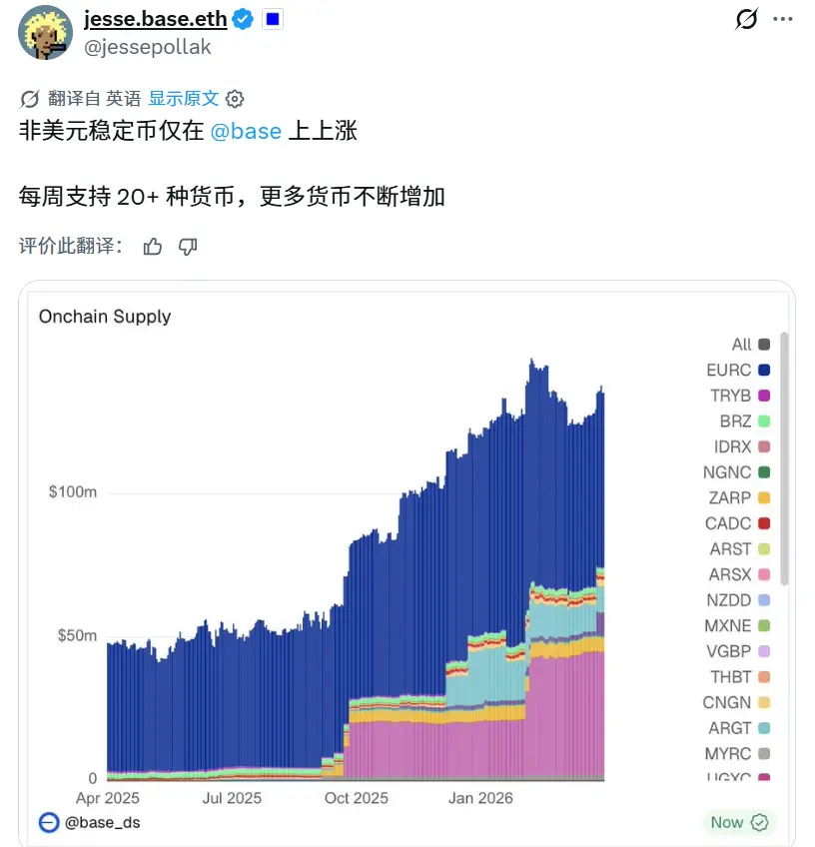Click the @base_ds attribution label

coord(103,823)
